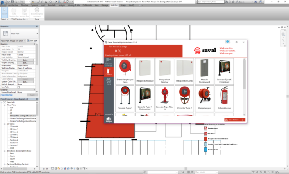Click Edit button for Graphic Display Options

[25, 63]
